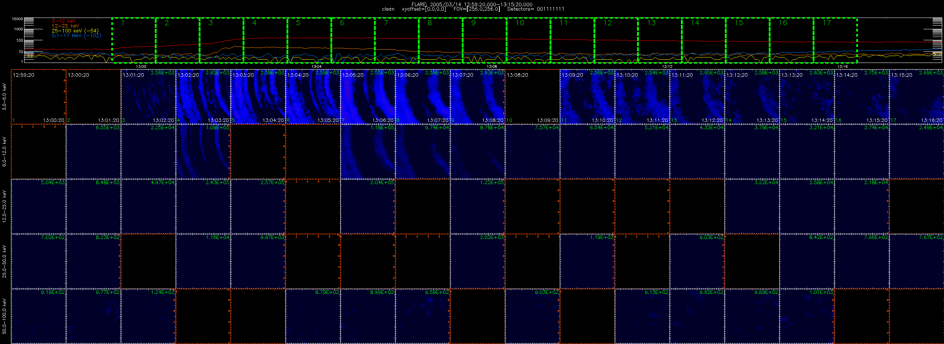Open the 12-25 keV image with peak 2.43E+05
Viewport: 944px width, 344px height.
point(203,206)
